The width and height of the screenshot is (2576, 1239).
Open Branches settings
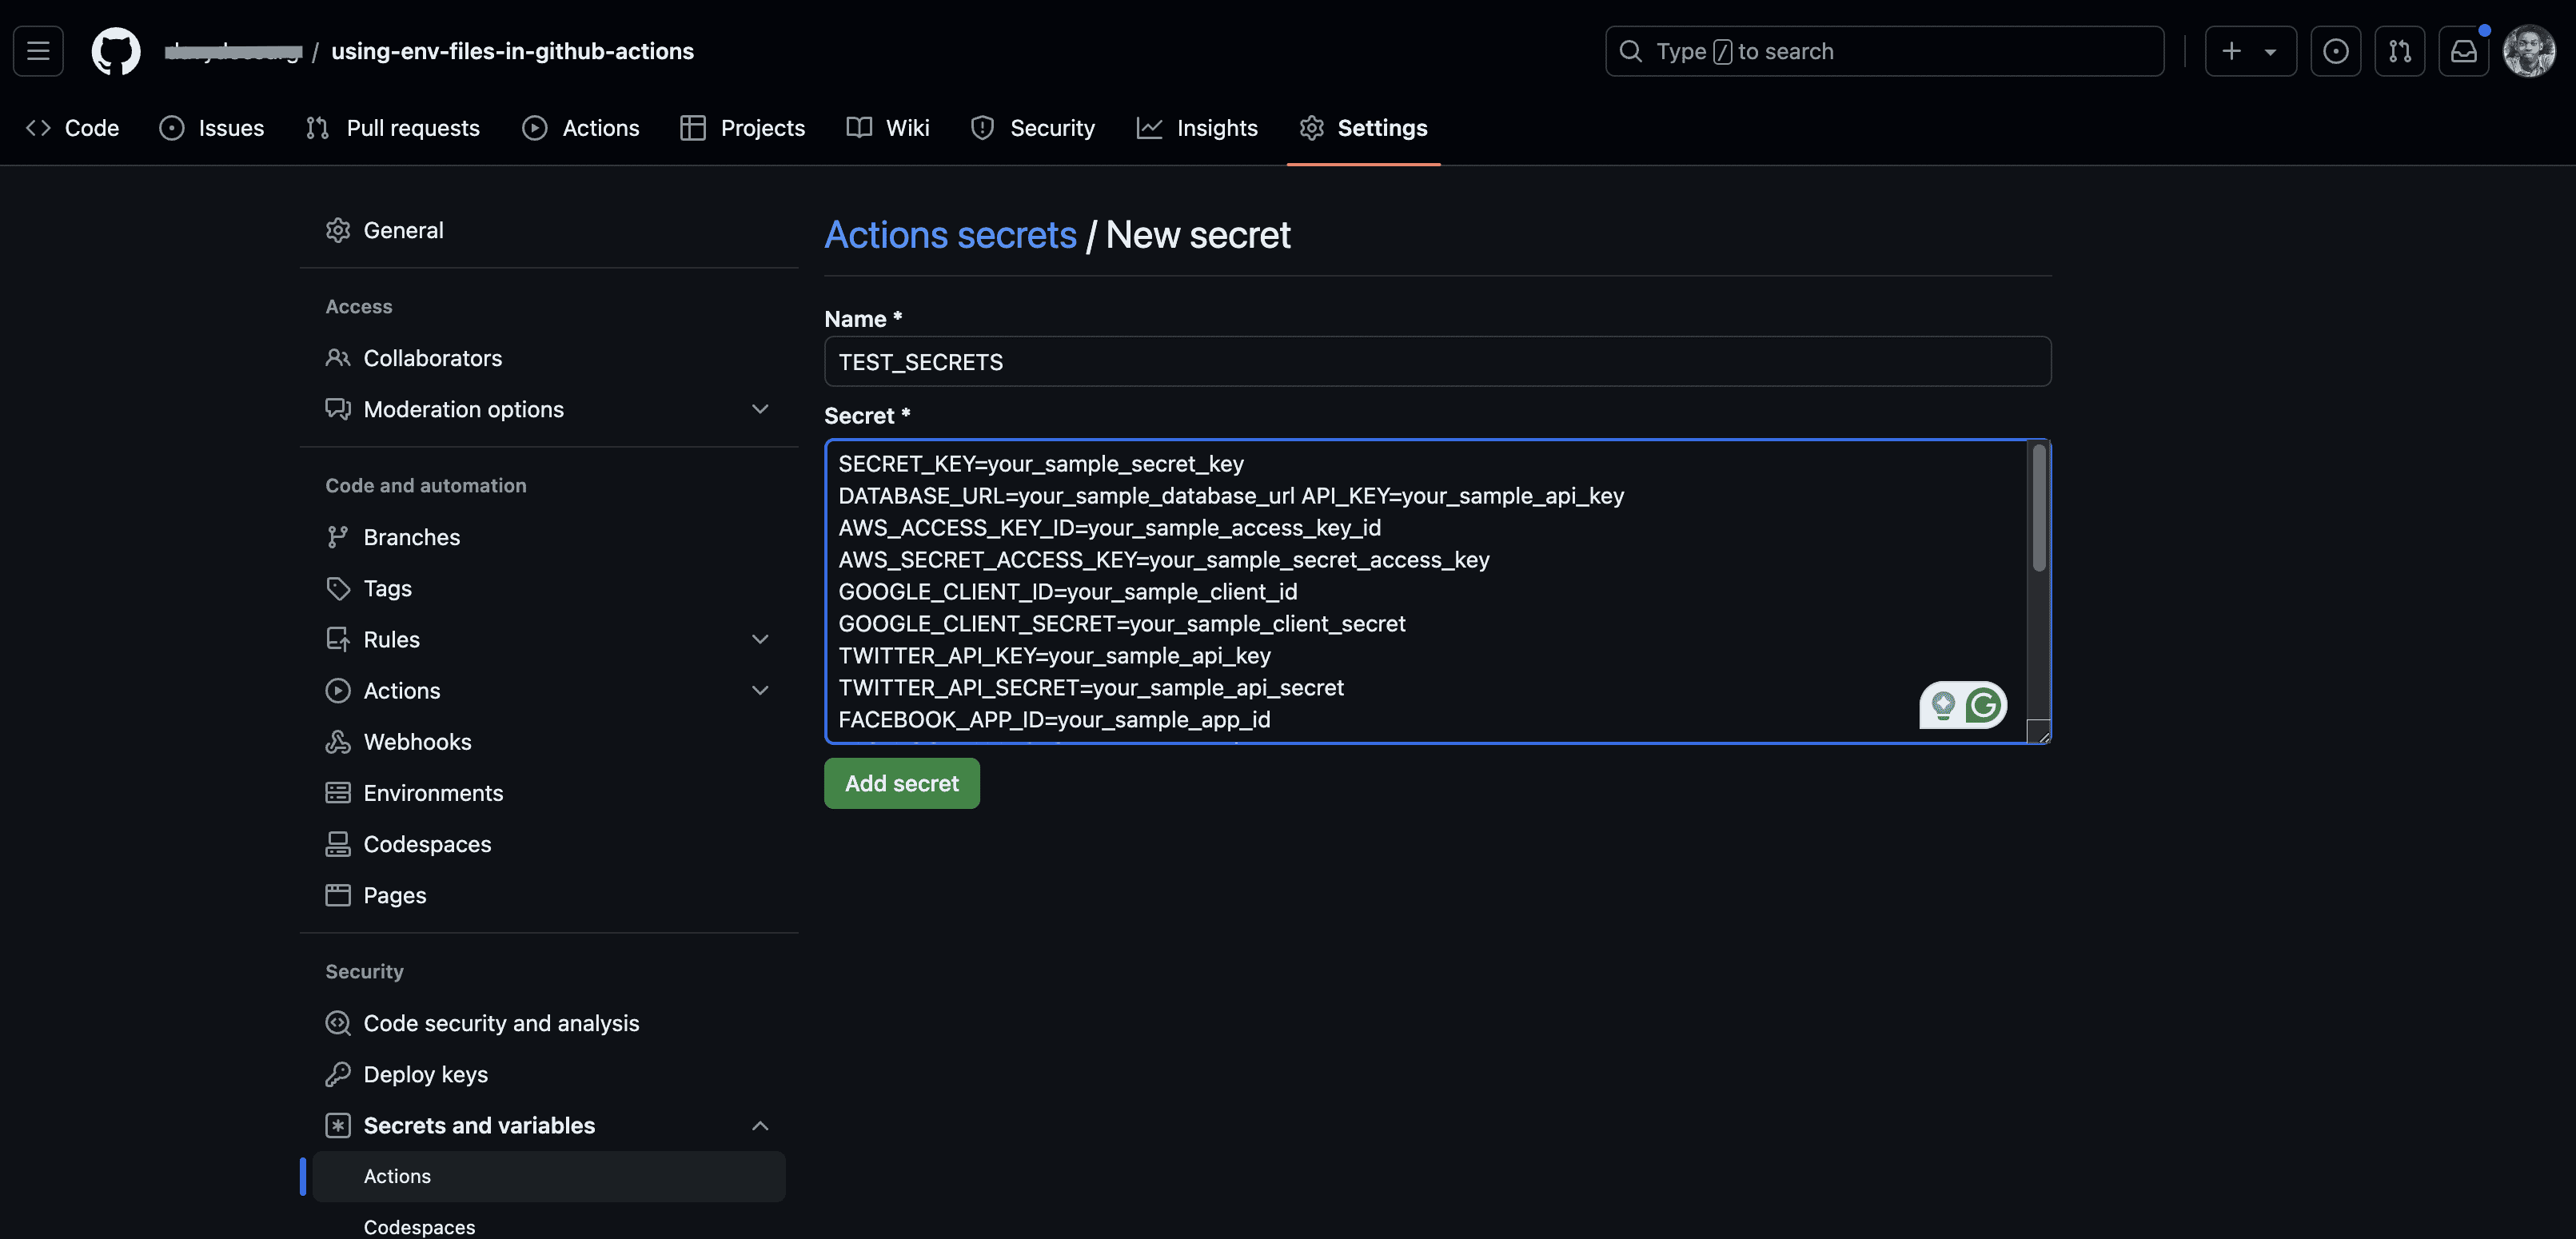pyautogui.click(x=549, y=537)
